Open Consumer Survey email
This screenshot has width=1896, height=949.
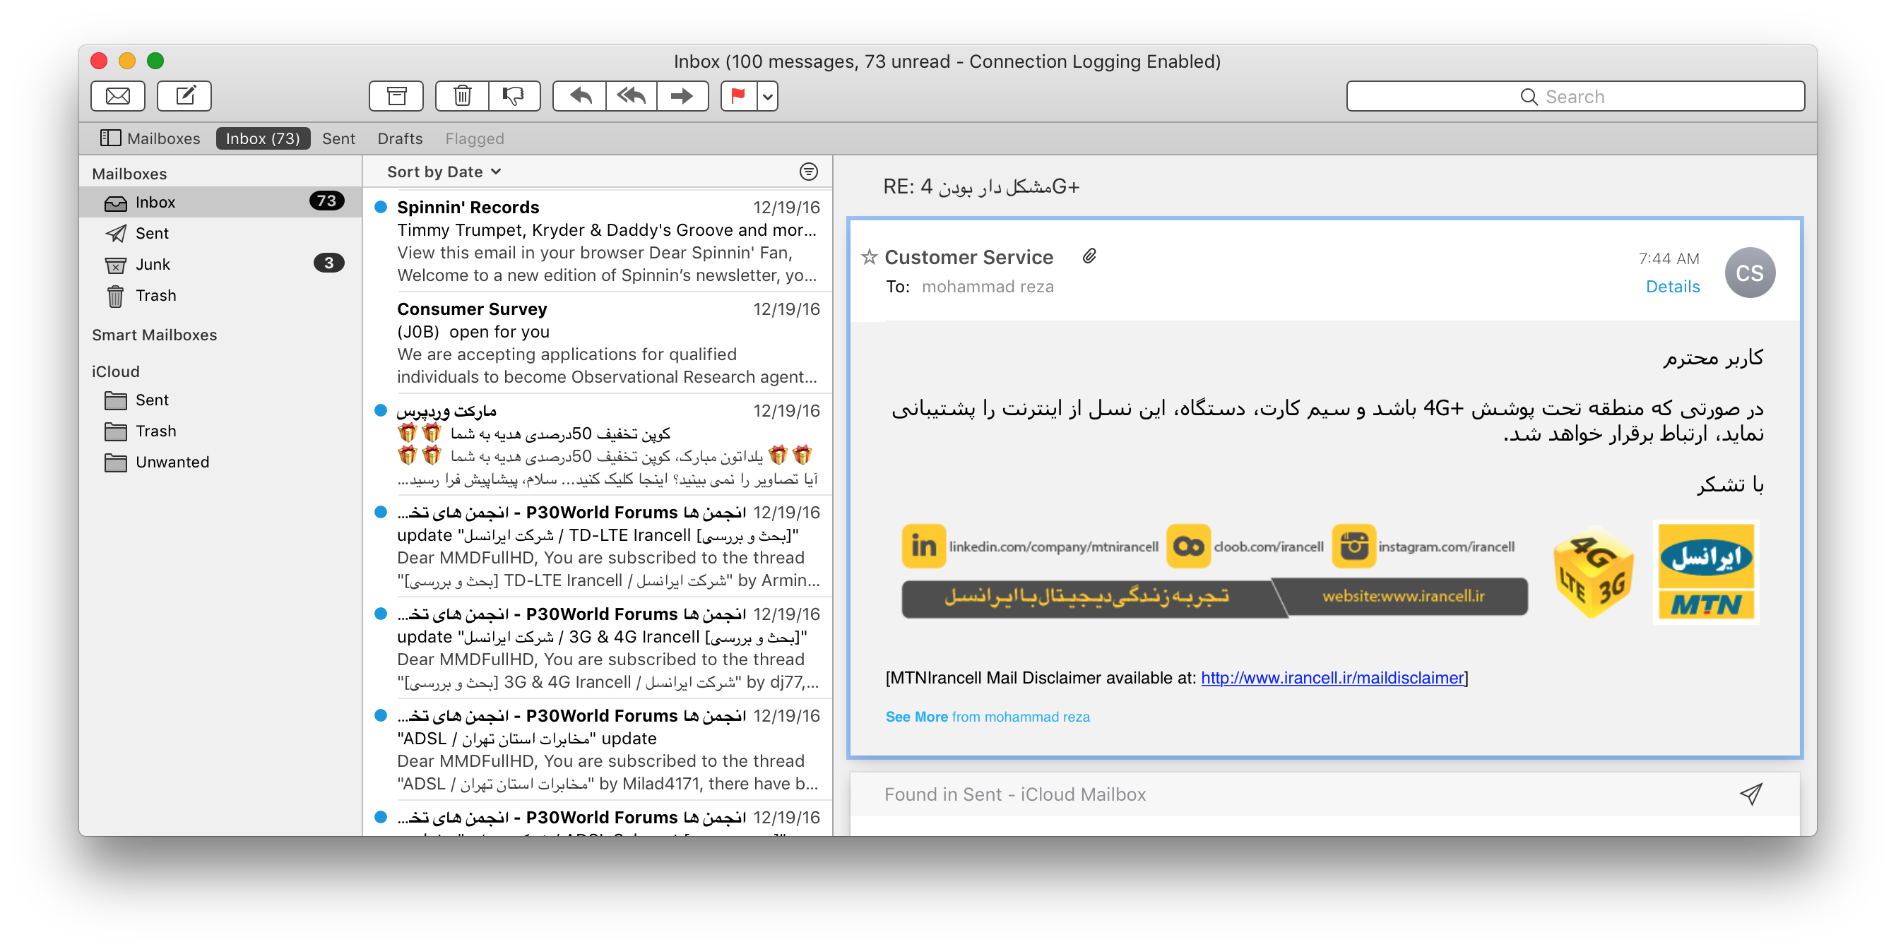[x=598, y=343]
